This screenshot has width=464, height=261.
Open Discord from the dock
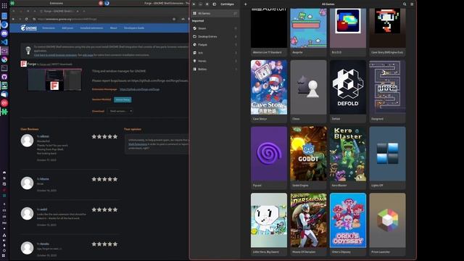point(4,33)
